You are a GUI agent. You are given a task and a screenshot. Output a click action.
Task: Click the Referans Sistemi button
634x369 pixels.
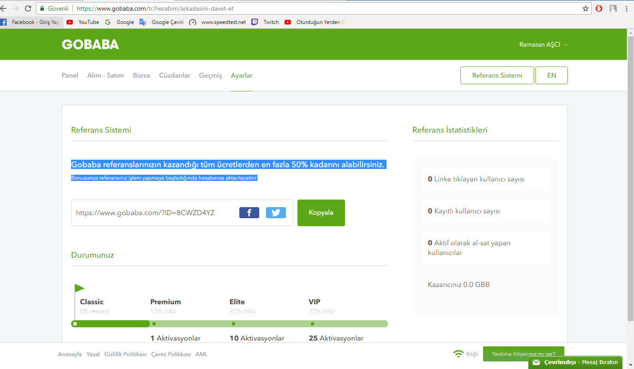point(497,75)
